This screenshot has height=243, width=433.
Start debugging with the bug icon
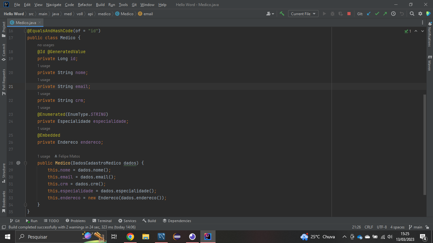click(333, 14)
